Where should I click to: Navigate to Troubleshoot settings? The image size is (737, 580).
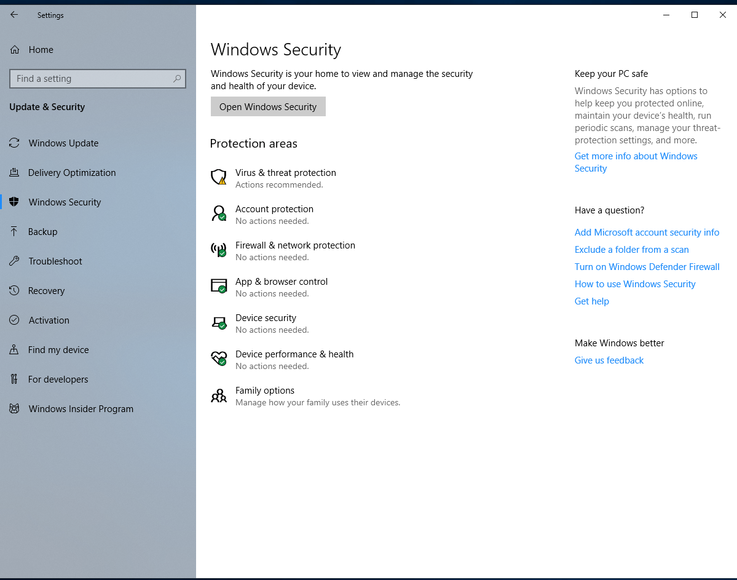55,261
